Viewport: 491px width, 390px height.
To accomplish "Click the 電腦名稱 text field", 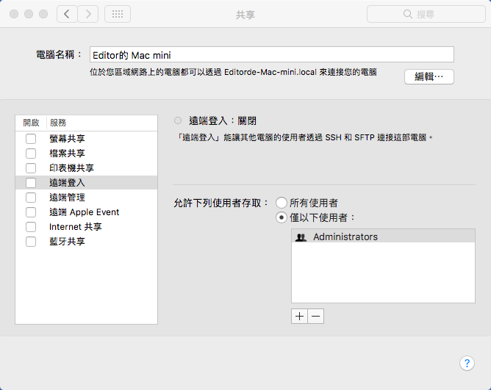I will (x=272, y=55).
